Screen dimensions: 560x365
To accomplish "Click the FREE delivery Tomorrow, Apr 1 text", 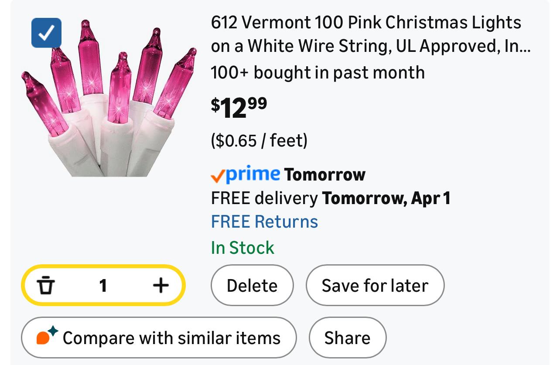I will click(330, 198).
